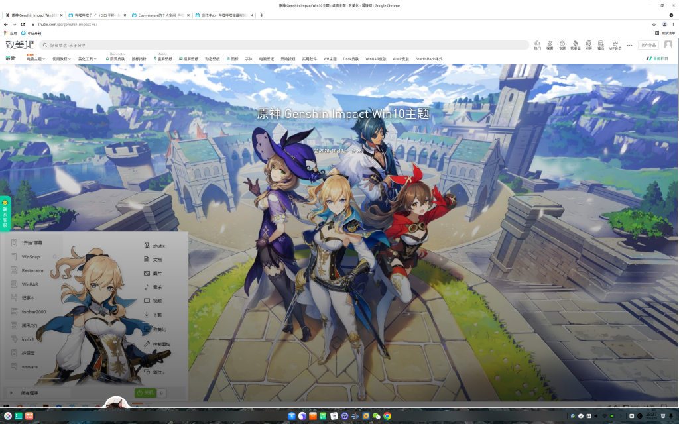The image size is (679, 424).
Task: Open the 小白开箱 bookmark
Action: (x=32, y=33)
